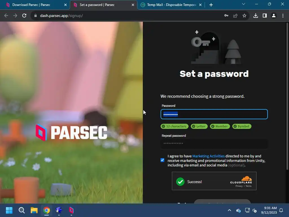Focus the Repeat password field
The height and width of the screenshot is (217, 289).
214,144
